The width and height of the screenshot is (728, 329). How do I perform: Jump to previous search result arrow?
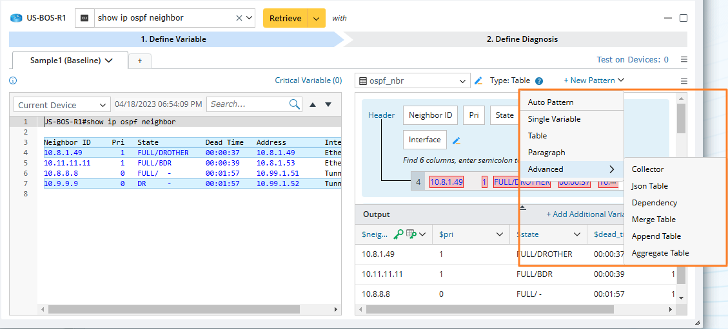coord(313,104)
